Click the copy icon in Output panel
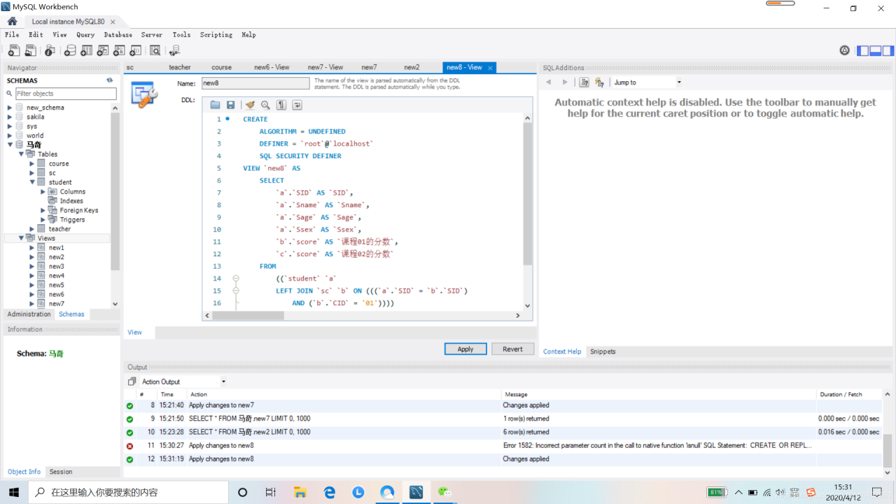The width and height of the screenshot is (896, 504). pyautogui.click(x=132, y=381)
